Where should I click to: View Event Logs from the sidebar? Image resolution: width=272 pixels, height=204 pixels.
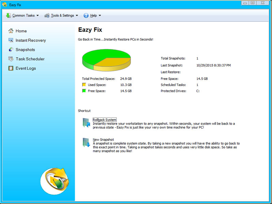tap(26, 68)
